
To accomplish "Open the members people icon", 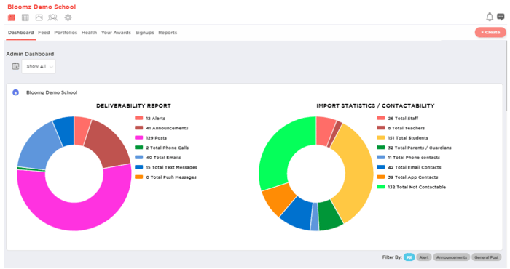I will click(52, 17).
